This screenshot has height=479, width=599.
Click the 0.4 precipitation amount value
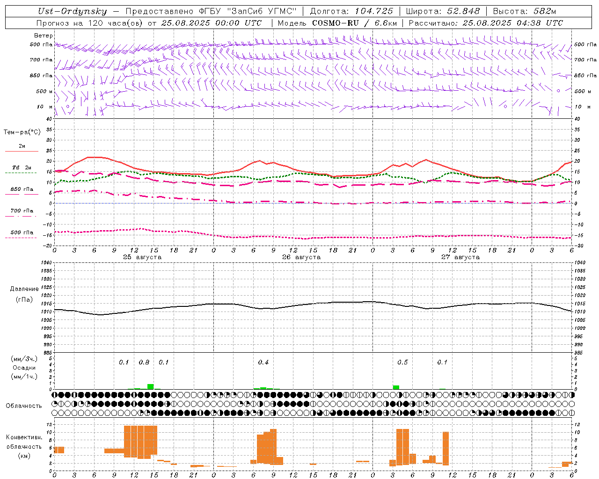pyautogui.click(x=263, y=363)
